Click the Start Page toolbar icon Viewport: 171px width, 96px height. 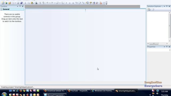tap(100, 3)
